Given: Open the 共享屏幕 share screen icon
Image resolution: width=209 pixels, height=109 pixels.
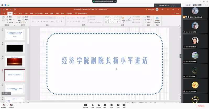Looking at the screenshot, I should pyautogui.click(x=85, y=106).
